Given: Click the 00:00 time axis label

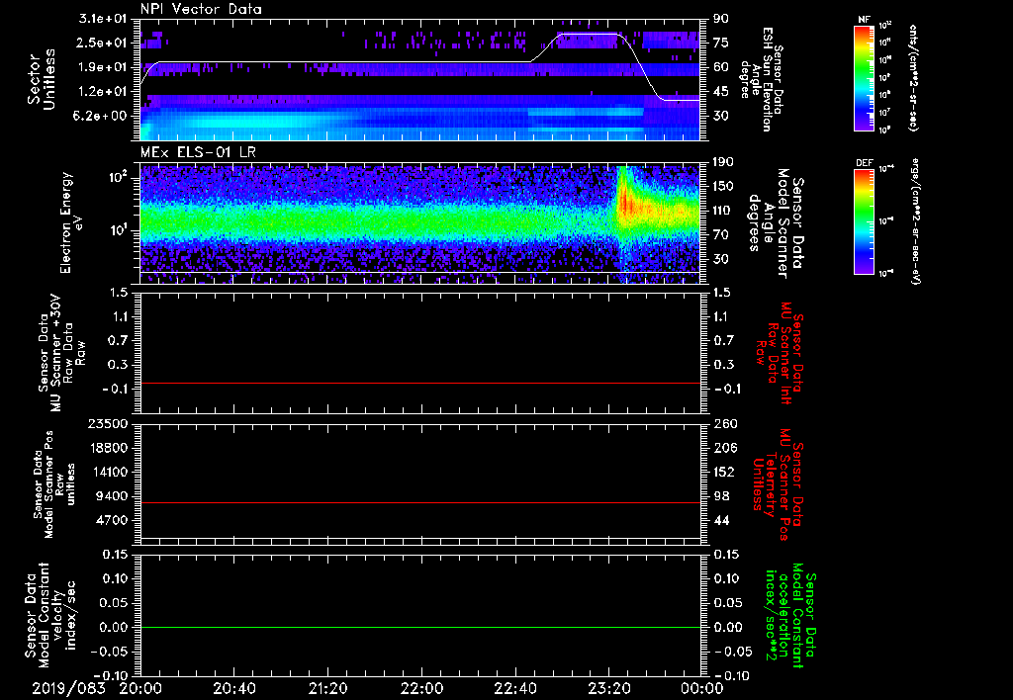Looking at the screenshot, I should 702,687.
